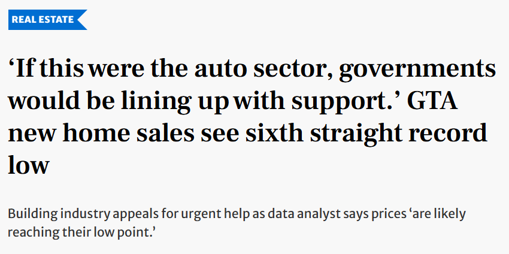Screen dimensions: 509x254
Task: Click 'sixth straight record' headline text
Action: (366, 134)
